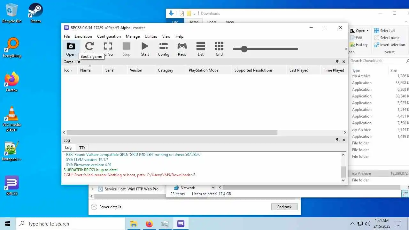Viewport: 409px width, 230px height.
Task: Click the Windows Start button
Action: [x=8, y=224]
